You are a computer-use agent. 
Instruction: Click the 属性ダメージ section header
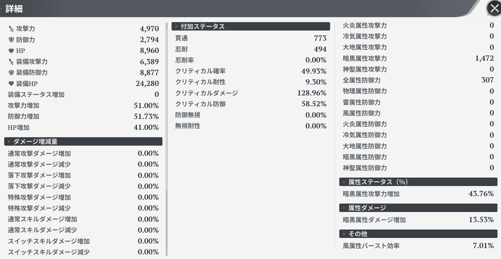click(418, 208)
